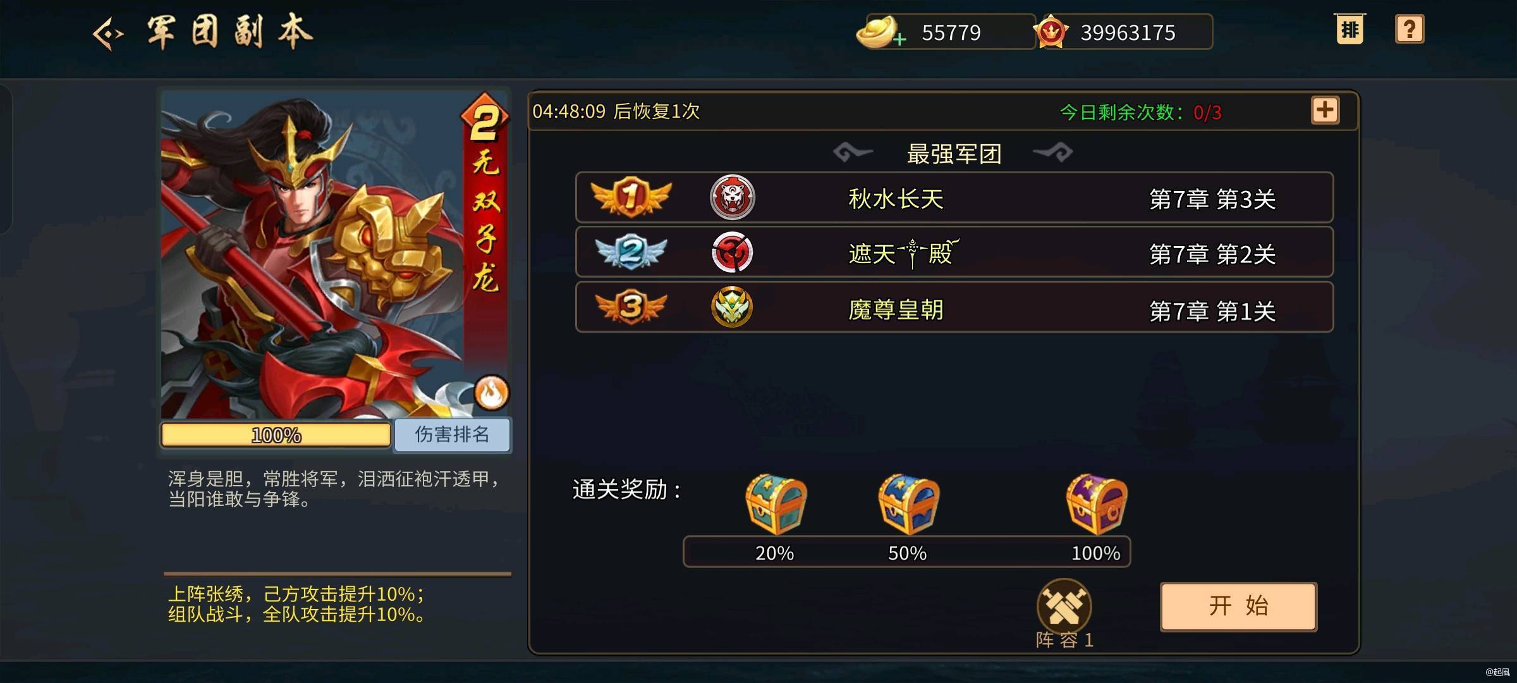This screenshot has width=1517, height=683.
Task: Select first-ranked legion 秋水长天
Action: (954, 197)
